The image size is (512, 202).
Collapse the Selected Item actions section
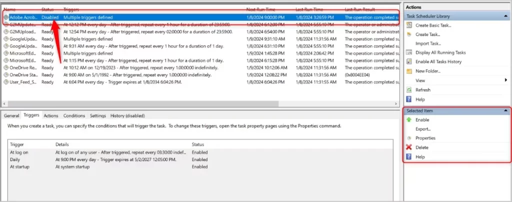pos(506,111)
